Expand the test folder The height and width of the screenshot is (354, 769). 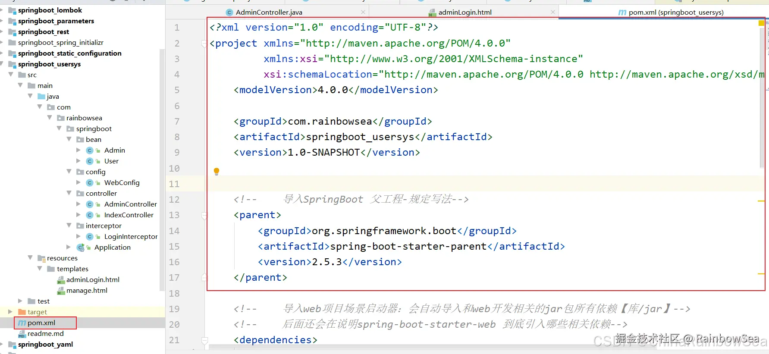coord(20,301)
